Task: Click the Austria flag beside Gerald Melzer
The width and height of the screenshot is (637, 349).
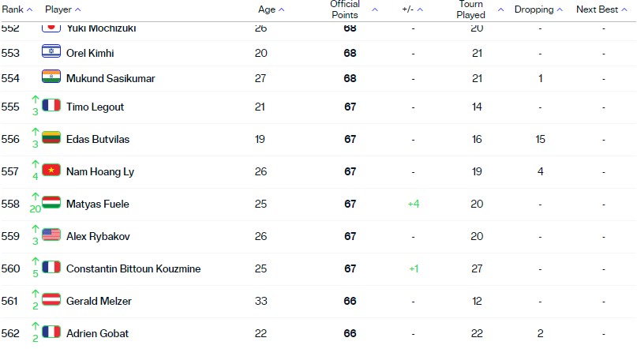Action: [51, 299]
